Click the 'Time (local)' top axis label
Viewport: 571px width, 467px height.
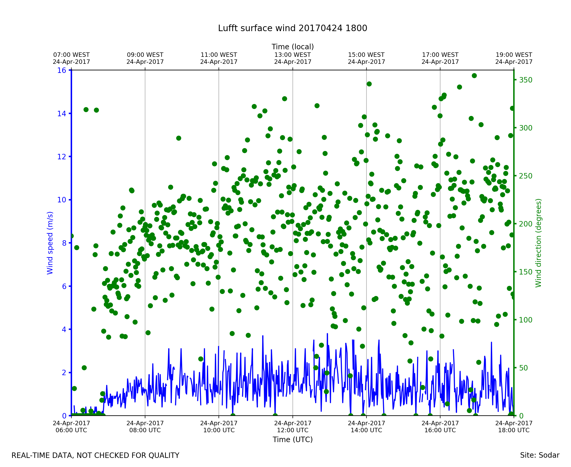coord(293,47)
